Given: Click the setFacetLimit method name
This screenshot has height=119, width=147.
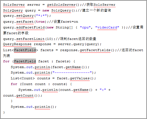Looking at the screenshot, I should [x=30, y=39].
